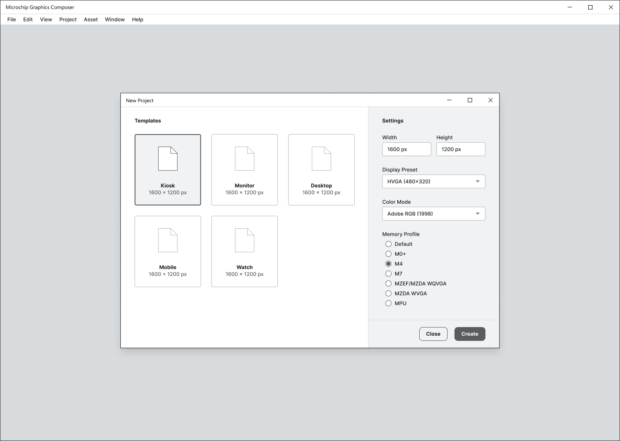
Task: Open the Asset menu
Action: [x=91, y=19]
